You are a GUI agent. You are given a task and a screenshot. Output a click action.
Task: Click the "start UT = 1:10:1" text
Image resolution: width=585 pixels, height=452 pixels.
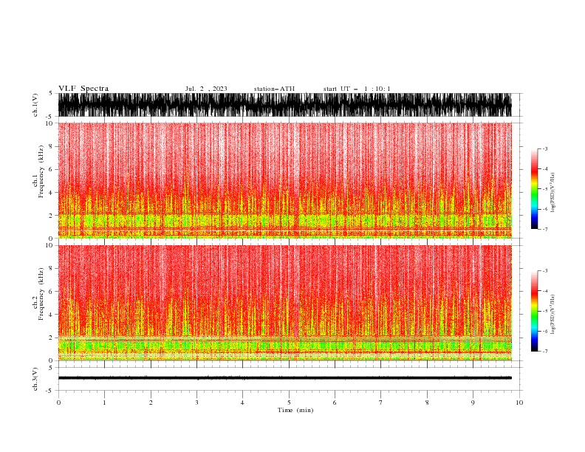click(357, 89)
